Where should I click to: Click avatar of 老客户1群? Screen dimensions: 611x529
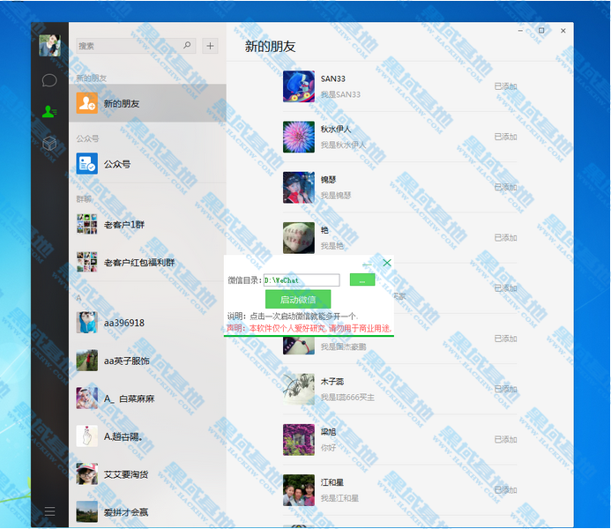87,224
